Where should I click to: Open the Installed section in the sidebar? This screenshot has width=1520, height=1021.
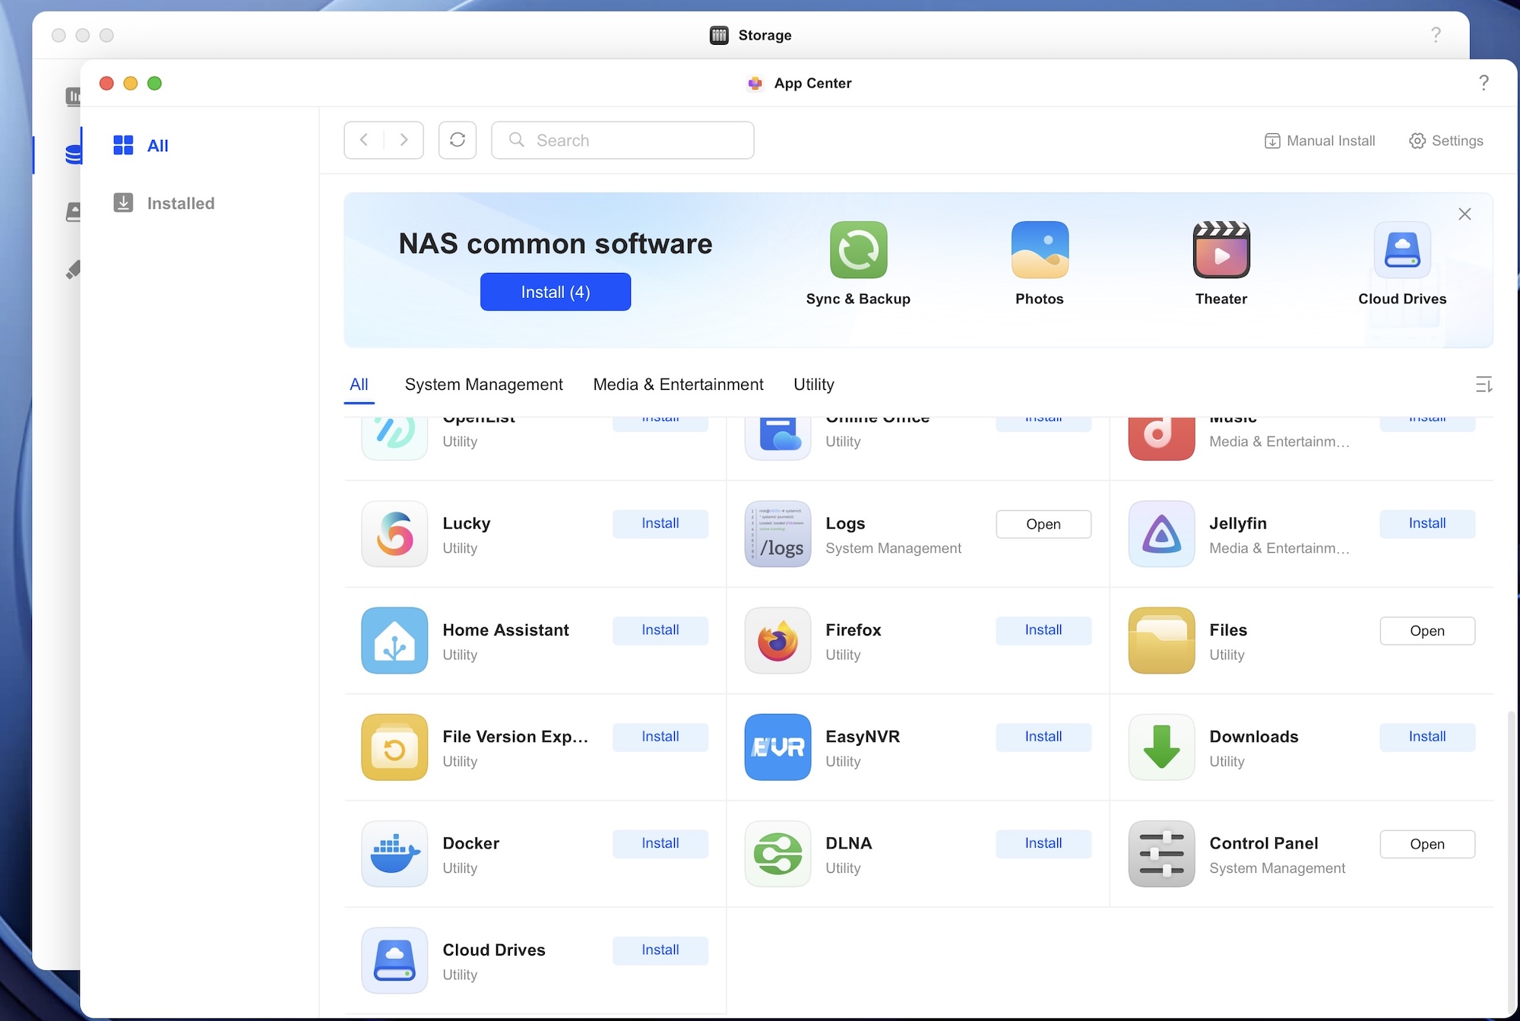tap(180, 203)
